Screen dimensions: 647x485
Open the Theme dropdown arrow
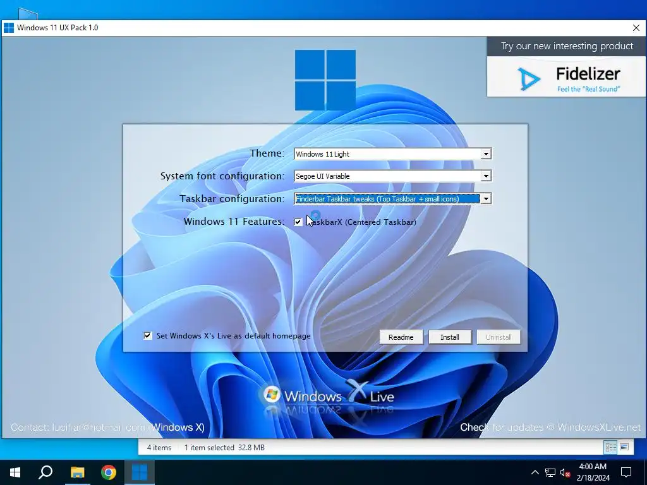point(486,154)
